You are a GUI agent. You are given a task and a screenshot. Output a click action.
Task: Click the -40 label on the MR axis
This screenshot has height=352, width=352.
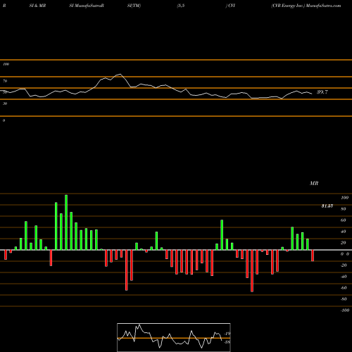[344, 277]
